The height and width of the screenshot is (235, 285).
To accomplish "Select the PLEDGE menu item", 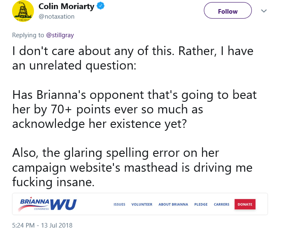I will click(x=201, y=204).
